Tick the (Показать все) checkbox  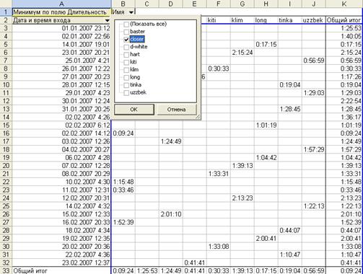126,24
